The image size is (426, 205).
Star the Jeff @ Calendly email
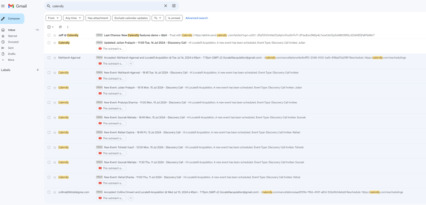point(54,35)
